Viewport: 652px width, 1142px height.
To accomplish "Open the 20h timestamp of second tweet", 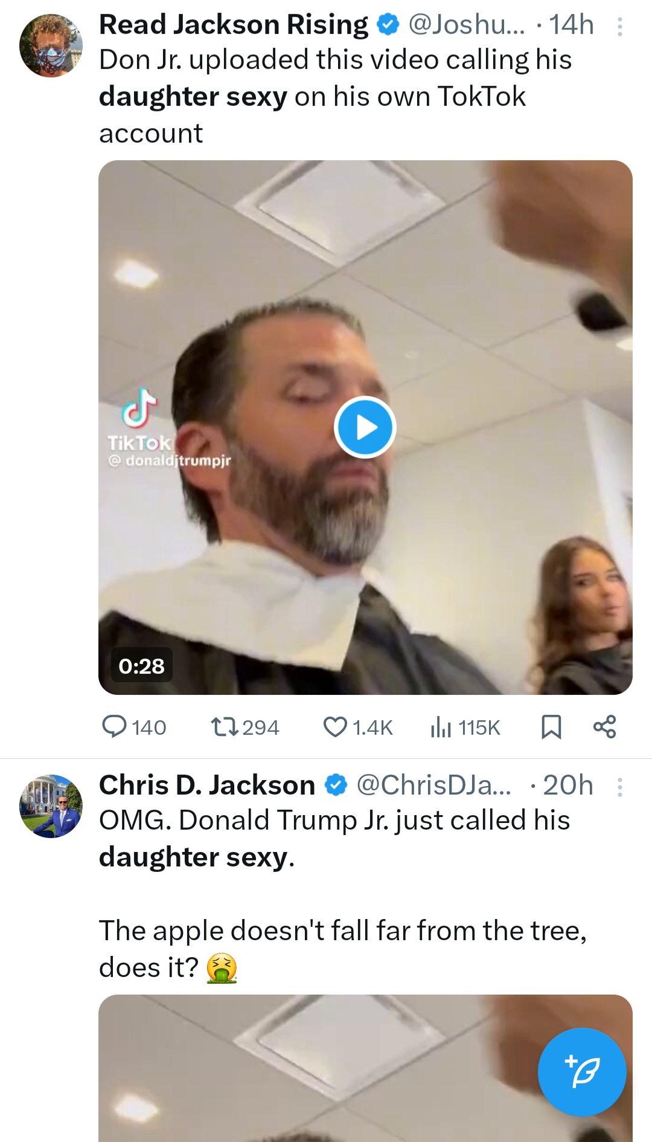I will tap(567, 786).
